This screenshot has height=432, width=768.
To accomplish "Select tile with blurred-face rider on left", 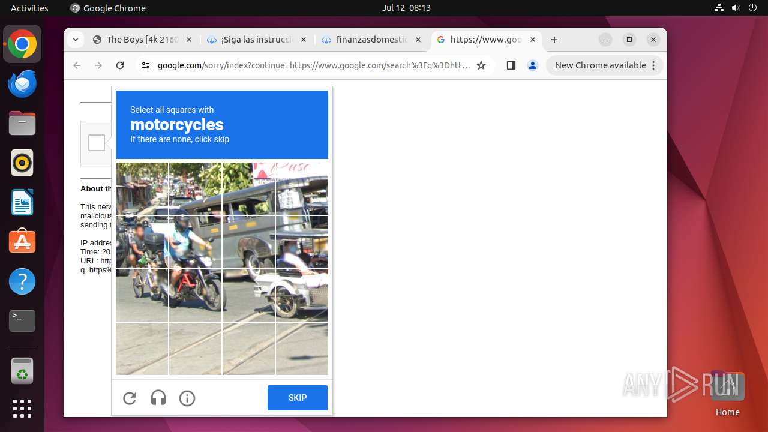I will click(x=142, y=242).
